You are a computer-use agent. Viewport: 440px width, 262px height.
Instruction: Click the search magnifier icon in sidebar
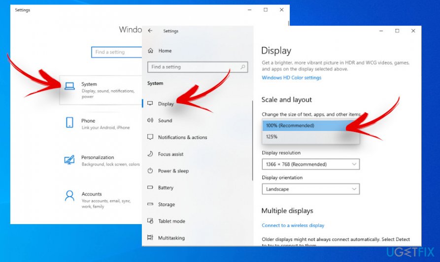point(243,67)
